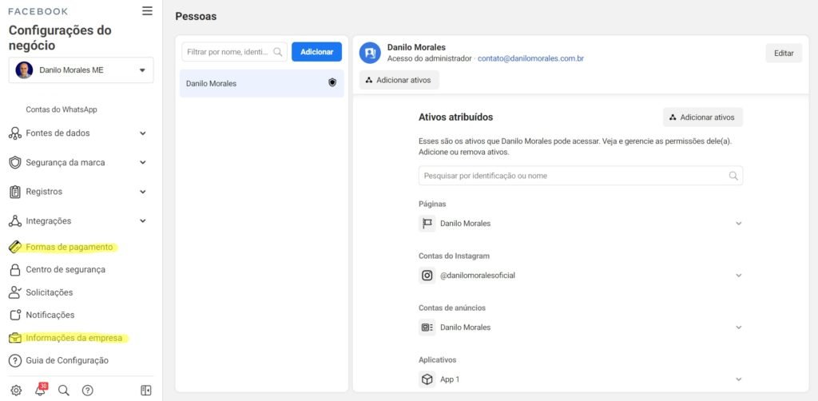The image size is (818, 401).
Task: Click the settings gear icon in the bottom bar
Action: tap(16, 391)
